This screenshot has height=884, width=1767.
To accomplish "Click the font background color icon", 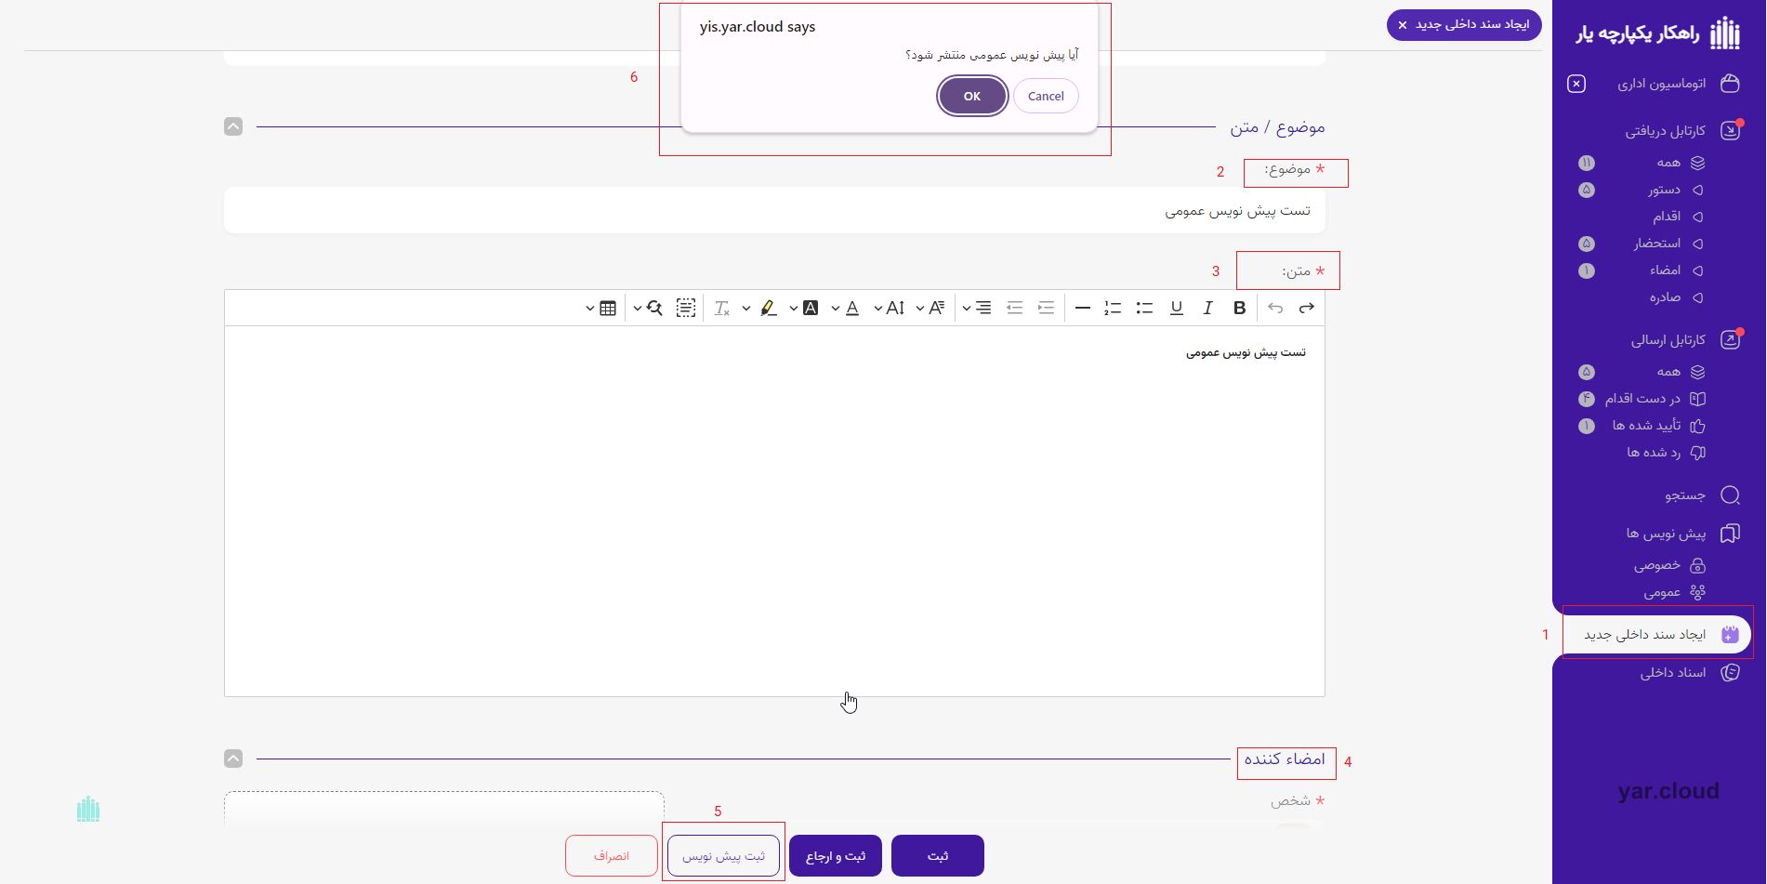I will (x=811, y=308).
